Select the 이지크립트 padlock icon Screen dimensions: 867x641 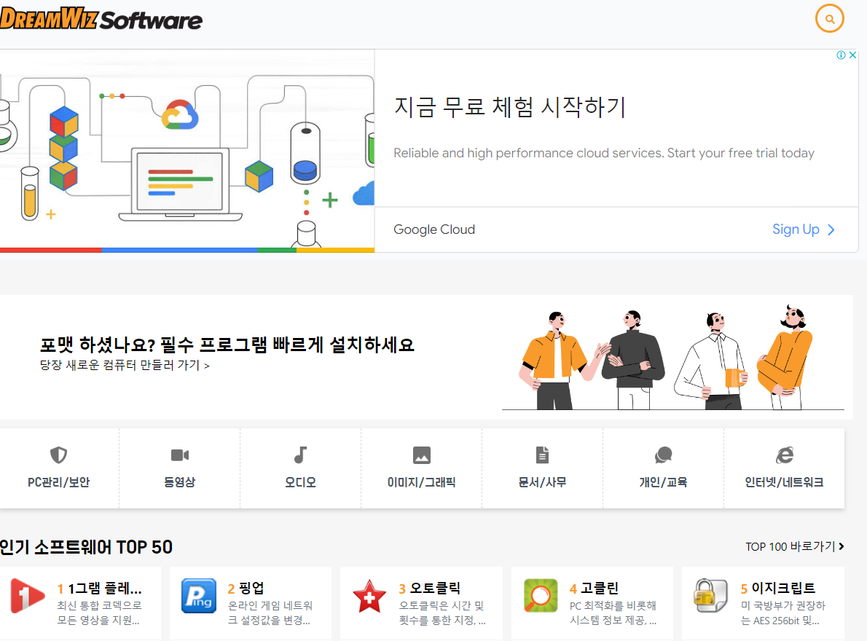point(710,596)
